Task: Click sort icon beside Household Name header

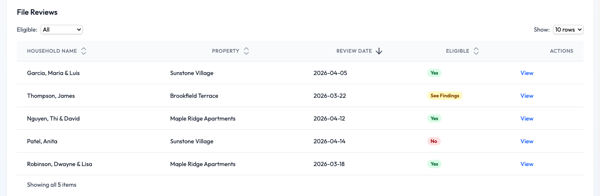Action: pos(84,51)
